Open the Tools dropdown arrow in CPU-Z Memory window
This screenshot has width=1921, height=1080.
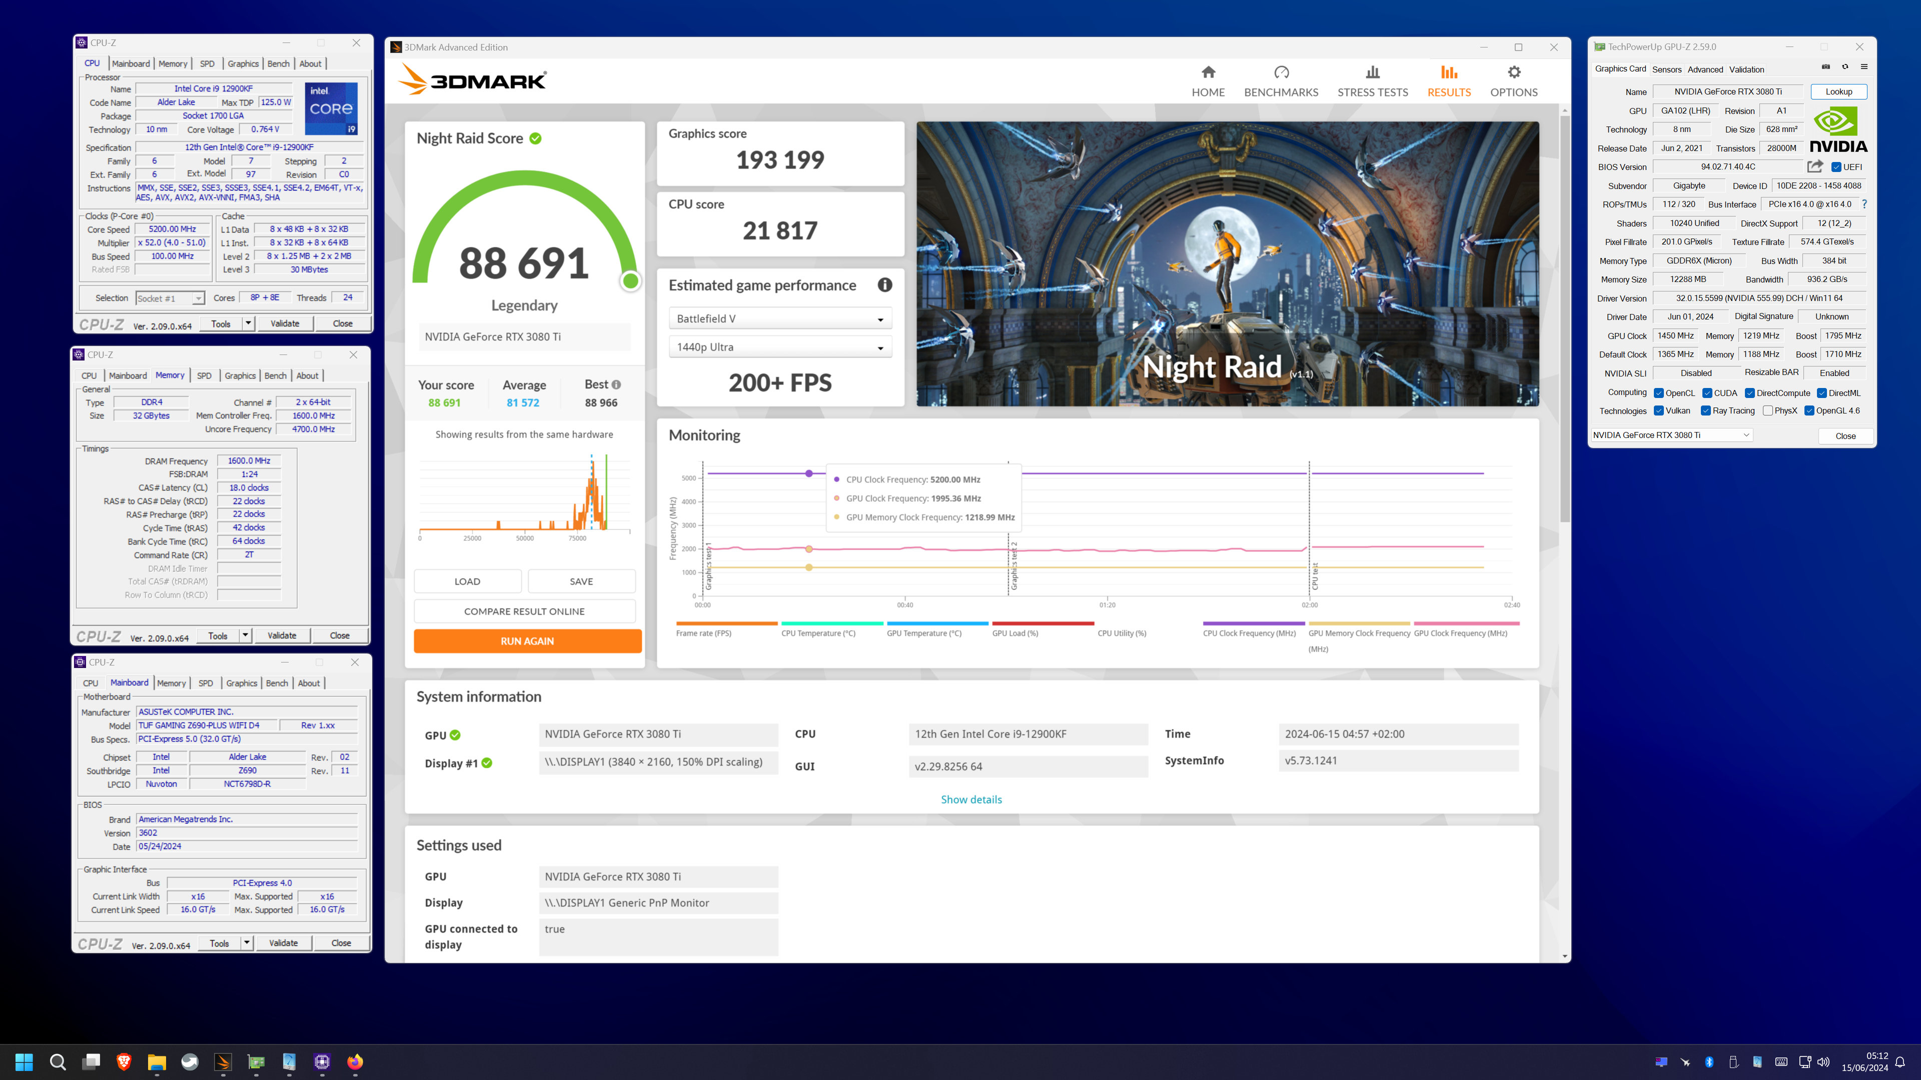click(245, 636)
